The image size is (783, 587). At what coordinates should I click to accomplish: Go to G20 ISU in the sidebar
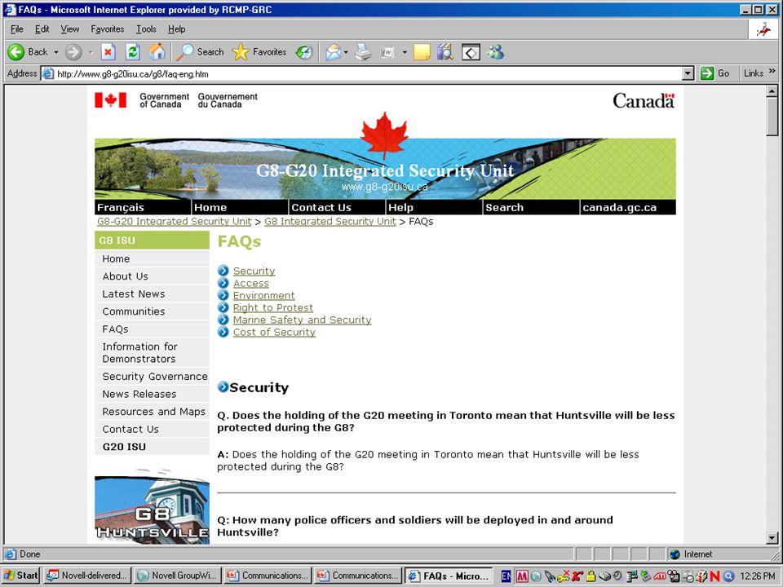[152, 447]
